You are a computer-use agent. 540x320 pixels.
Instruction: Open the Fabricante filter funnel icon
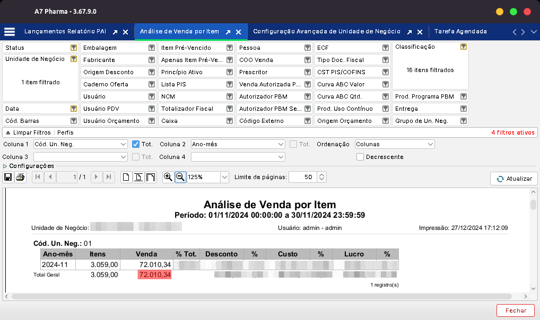(x=151, y=60)
